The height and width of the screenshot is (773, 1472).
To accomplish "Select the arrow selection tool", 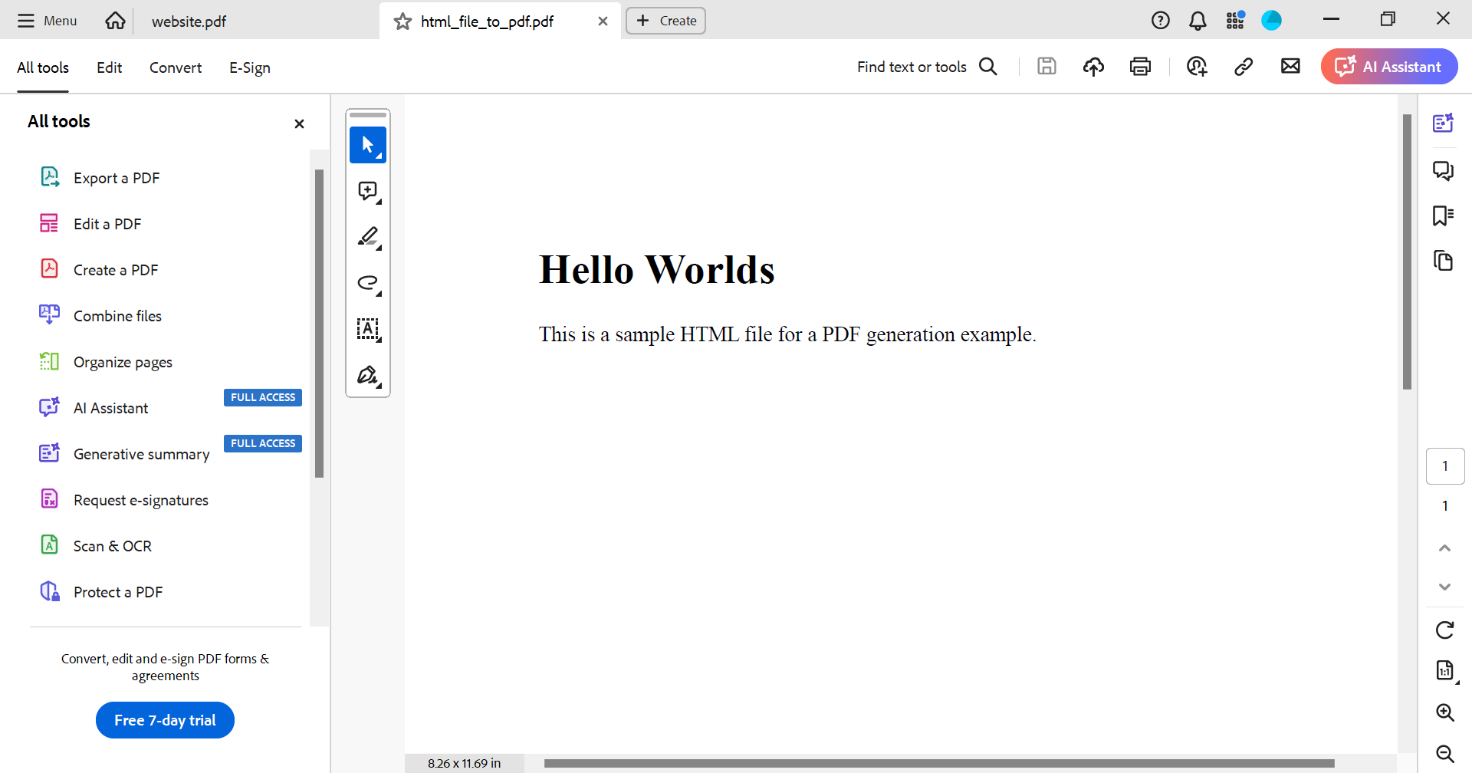I will [x=368, y=145].
